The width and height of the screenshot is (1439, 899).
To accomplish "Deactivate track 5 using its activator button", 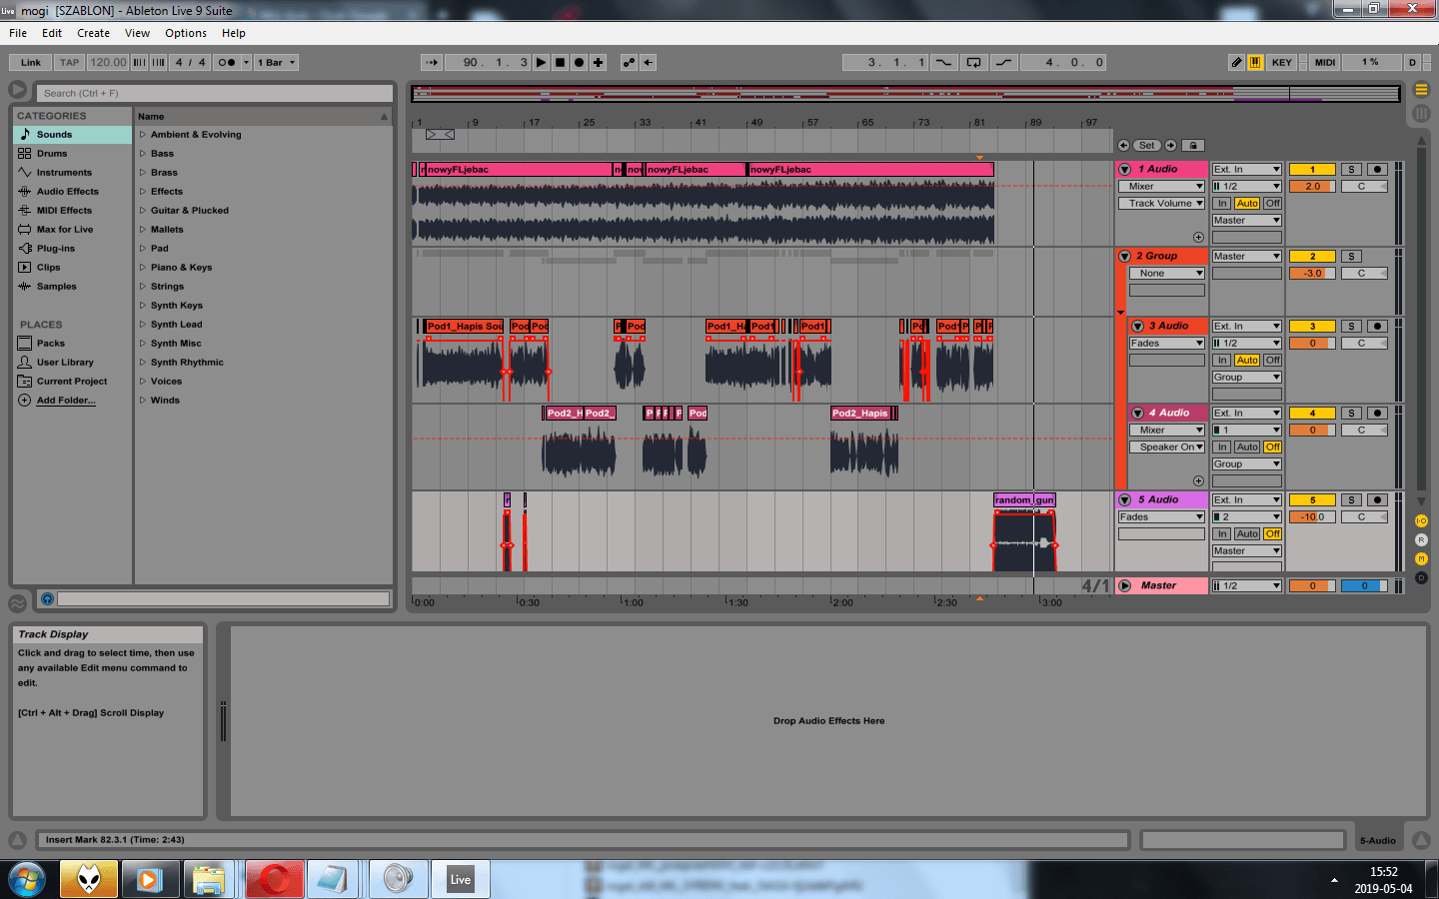I will point(1312,500).
